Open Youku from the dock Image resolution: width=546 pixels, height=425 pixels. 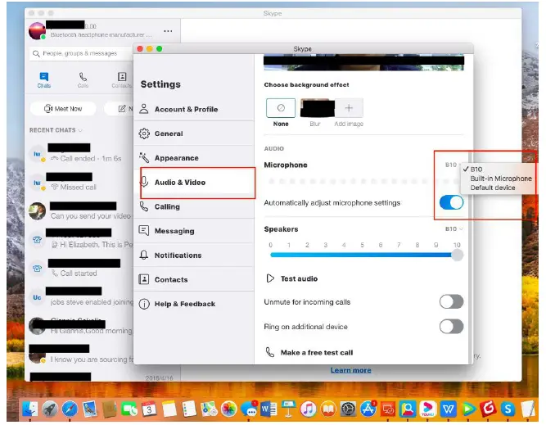point(428,409)
